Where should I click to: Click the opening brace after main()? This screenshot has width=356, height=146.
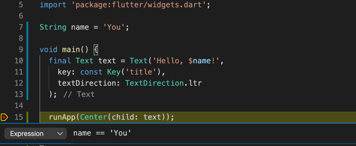[x=96, y=50]
